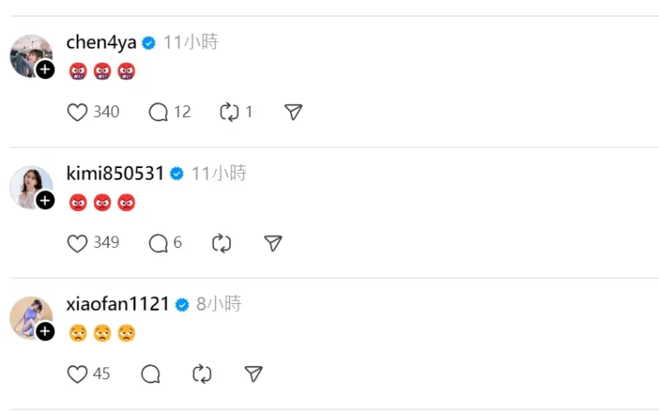The width and height of the screenshot is (659, 412).
Task: Like xiaofan1121's post with 45 likes
Action: click(77, 374)
